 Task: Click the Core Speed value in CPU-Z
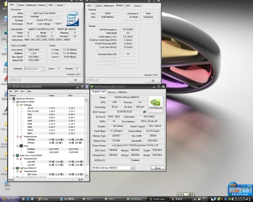[34, 50]
